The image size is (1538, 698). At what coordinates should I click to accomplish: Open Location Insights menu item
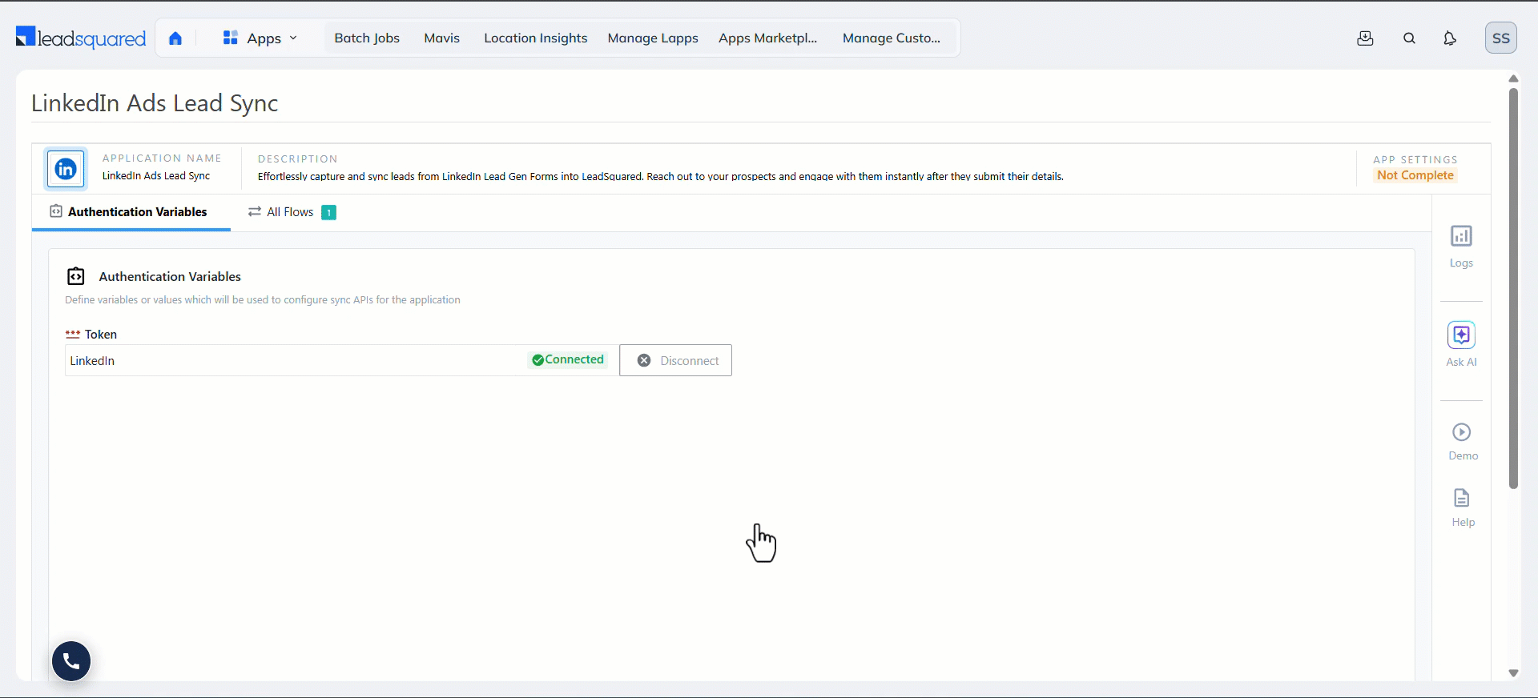click(x=536, y=38)
